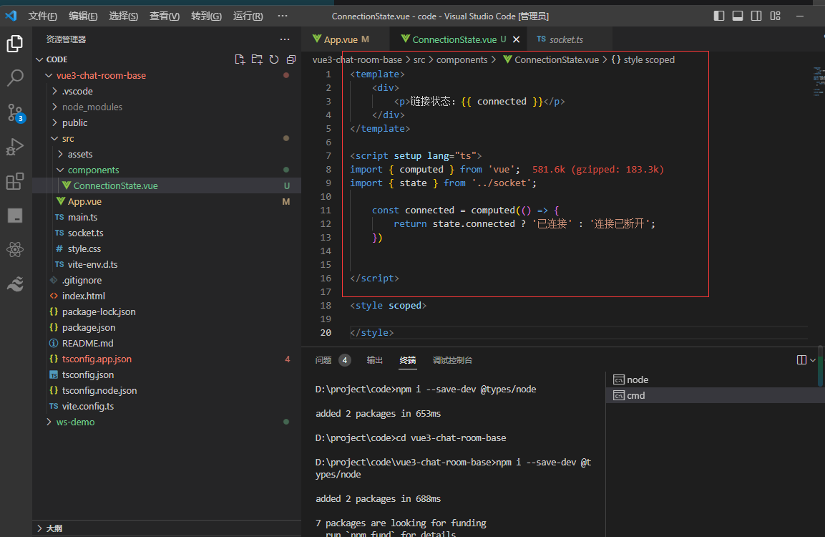Open the Run and Debug view
Image resolution: width=825 pixels, height=537 pixels.
[x=15, y=146]
